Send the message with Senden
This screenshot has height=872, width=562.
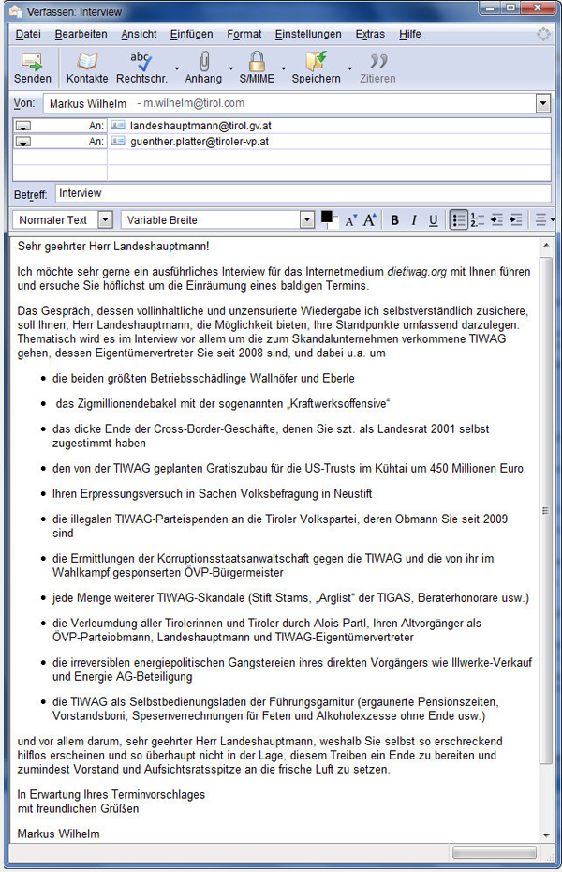click(32, 68)
